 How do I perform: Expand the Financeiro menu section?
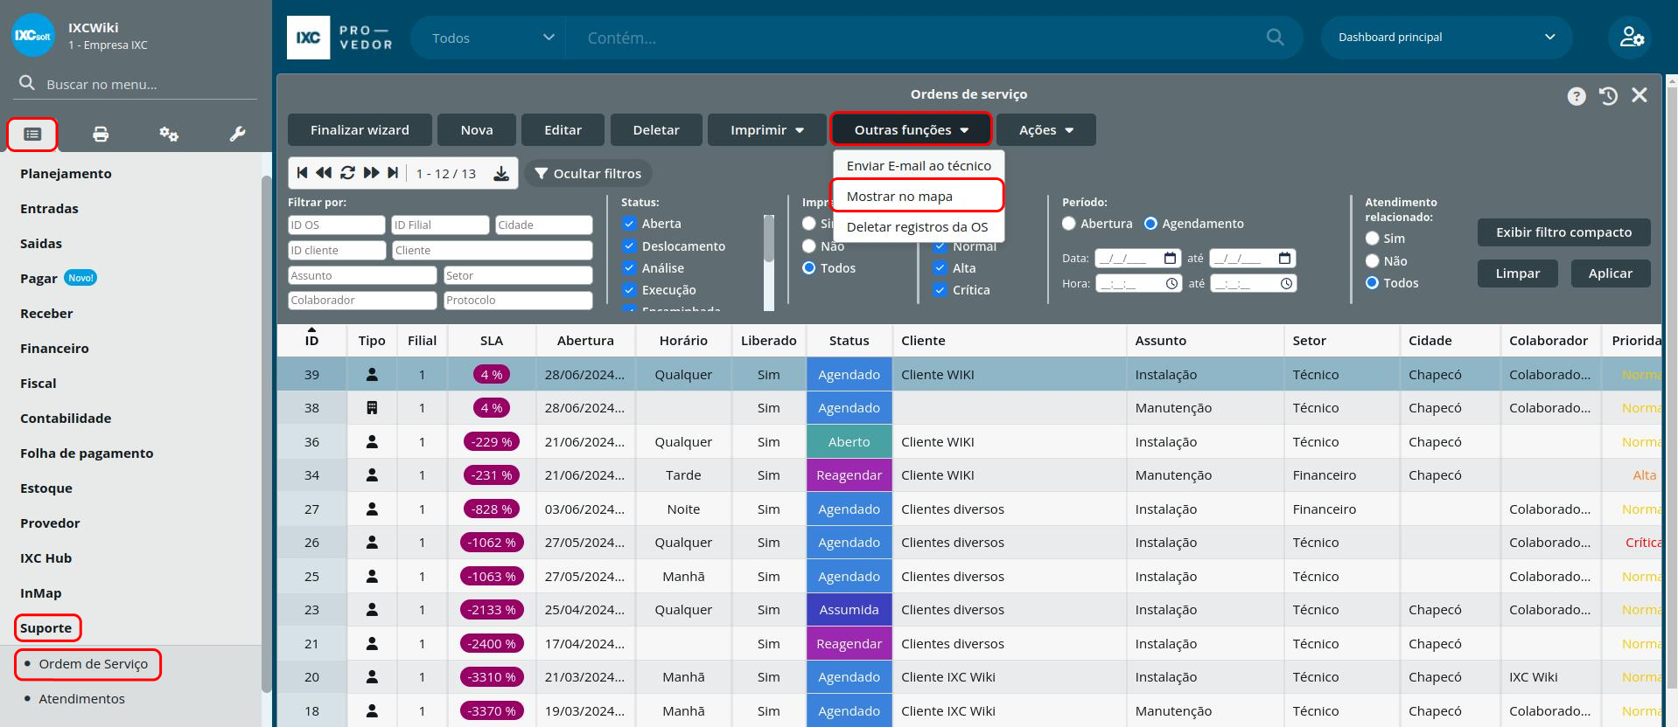click(x=54, y=348)
